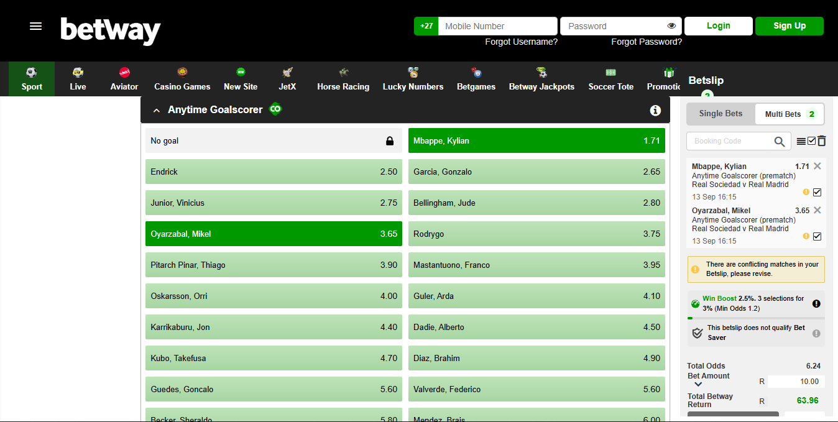Select the Lucky Numbers icon
Viewport: 838px width, 422px height.
pyautogui.click(x=413, y=71)
